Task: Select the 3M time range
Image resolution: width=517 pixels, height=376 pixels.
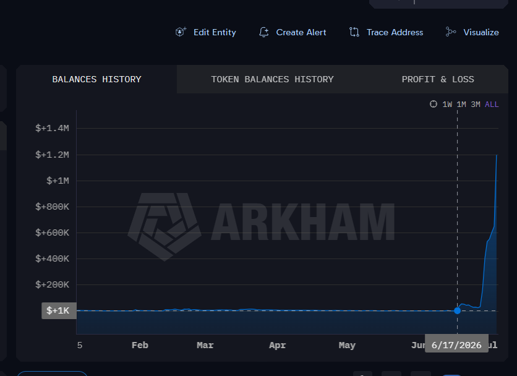Action: click(476, 105)
